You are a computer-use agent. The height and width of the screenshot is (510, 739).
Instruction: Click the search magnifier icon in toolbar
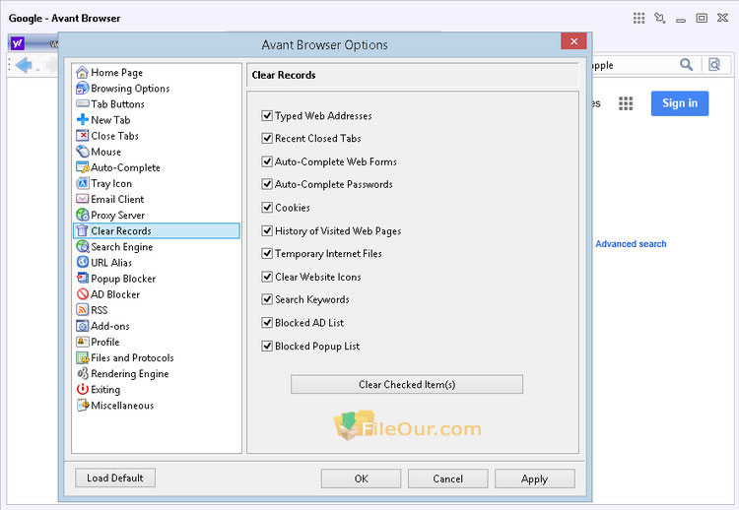(x=686, y=65)
